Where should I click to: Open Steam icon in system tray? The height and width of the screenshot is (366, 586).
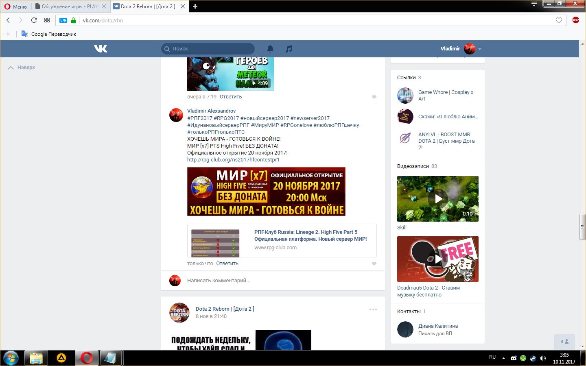point(533,358)
